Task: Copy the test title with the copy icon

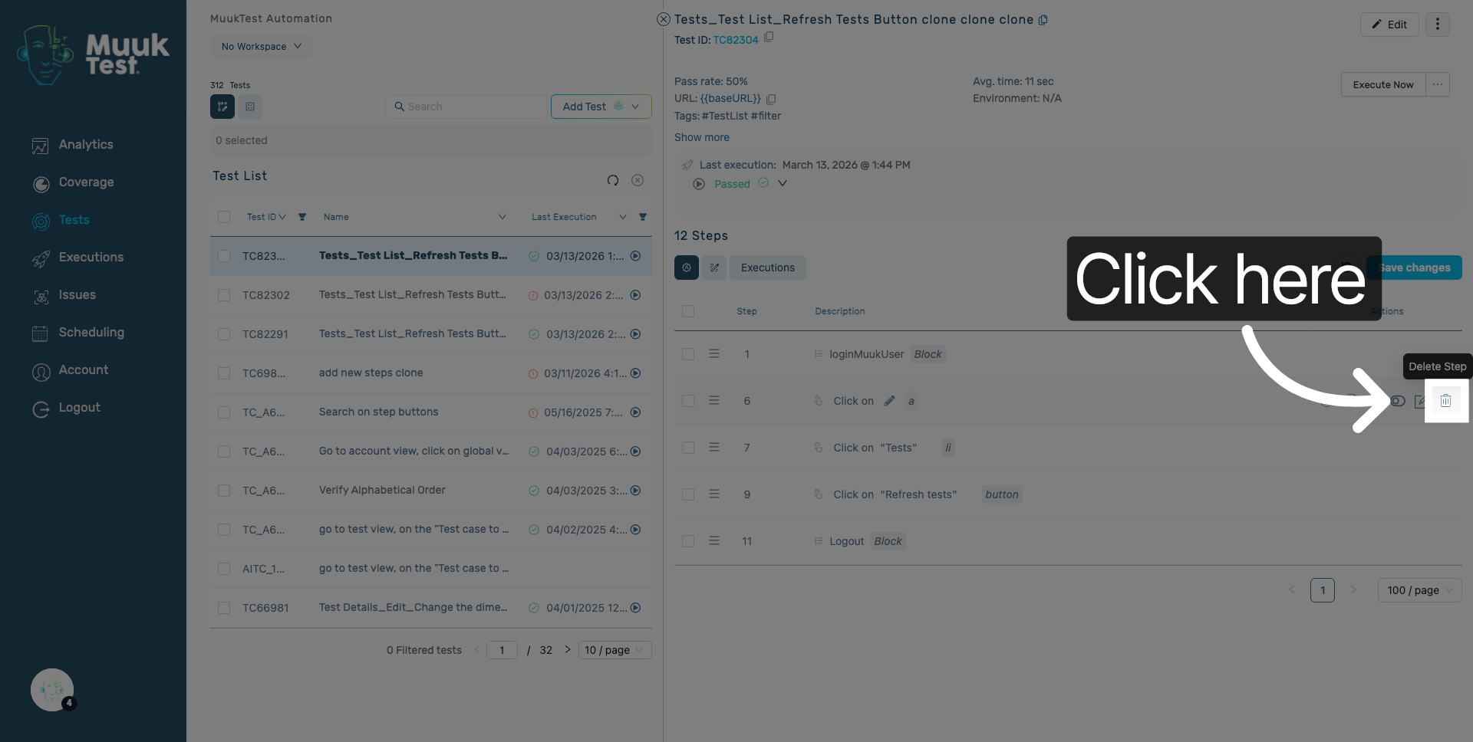Action: [x=1043, y=20]
